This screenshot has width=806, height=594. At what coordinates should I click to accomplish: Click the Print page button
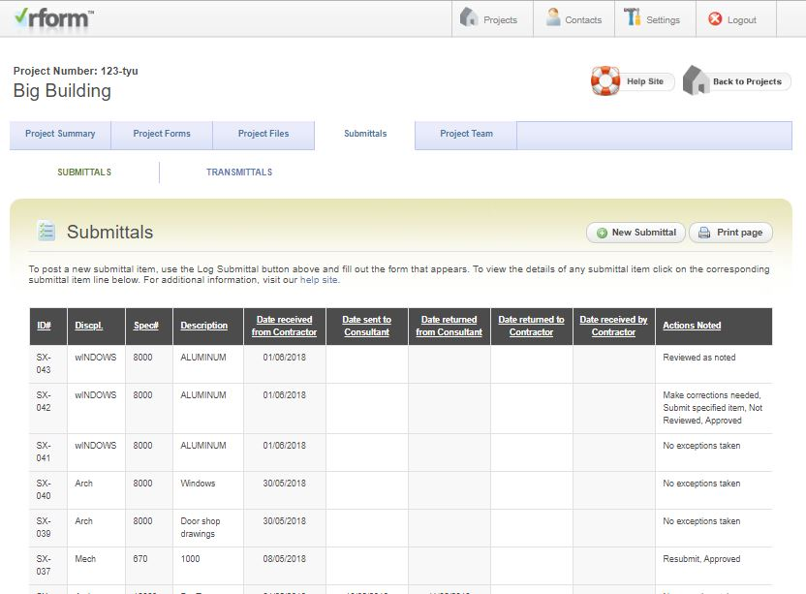pyautogui.click(x=730, y=233)
